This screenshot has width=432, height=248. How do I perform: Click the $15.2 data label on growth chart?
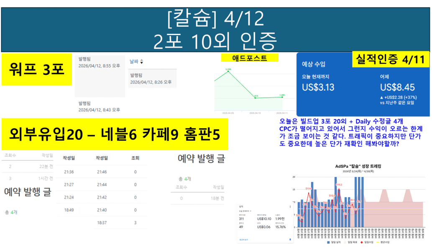(x=338, y=185)
